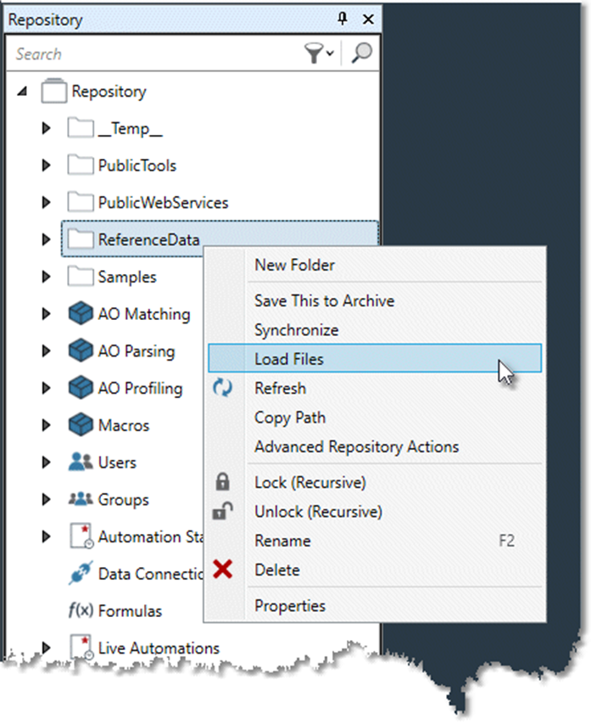Click the Macros cube icon
The image size is (591, 724).
click(x=81, y=424)
